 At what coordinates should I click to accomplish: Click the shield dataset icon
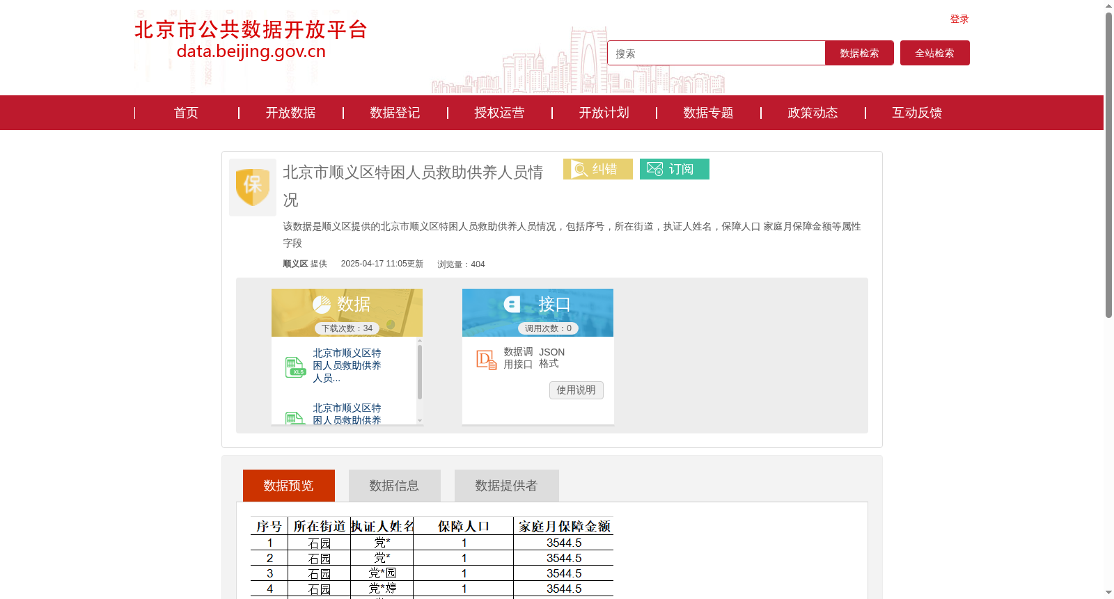[x=253, y=187]
